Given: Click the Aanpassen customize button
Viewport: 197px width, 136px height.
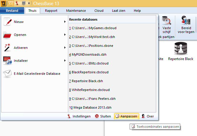Looking at the screenshot, I should pos(126,116).
